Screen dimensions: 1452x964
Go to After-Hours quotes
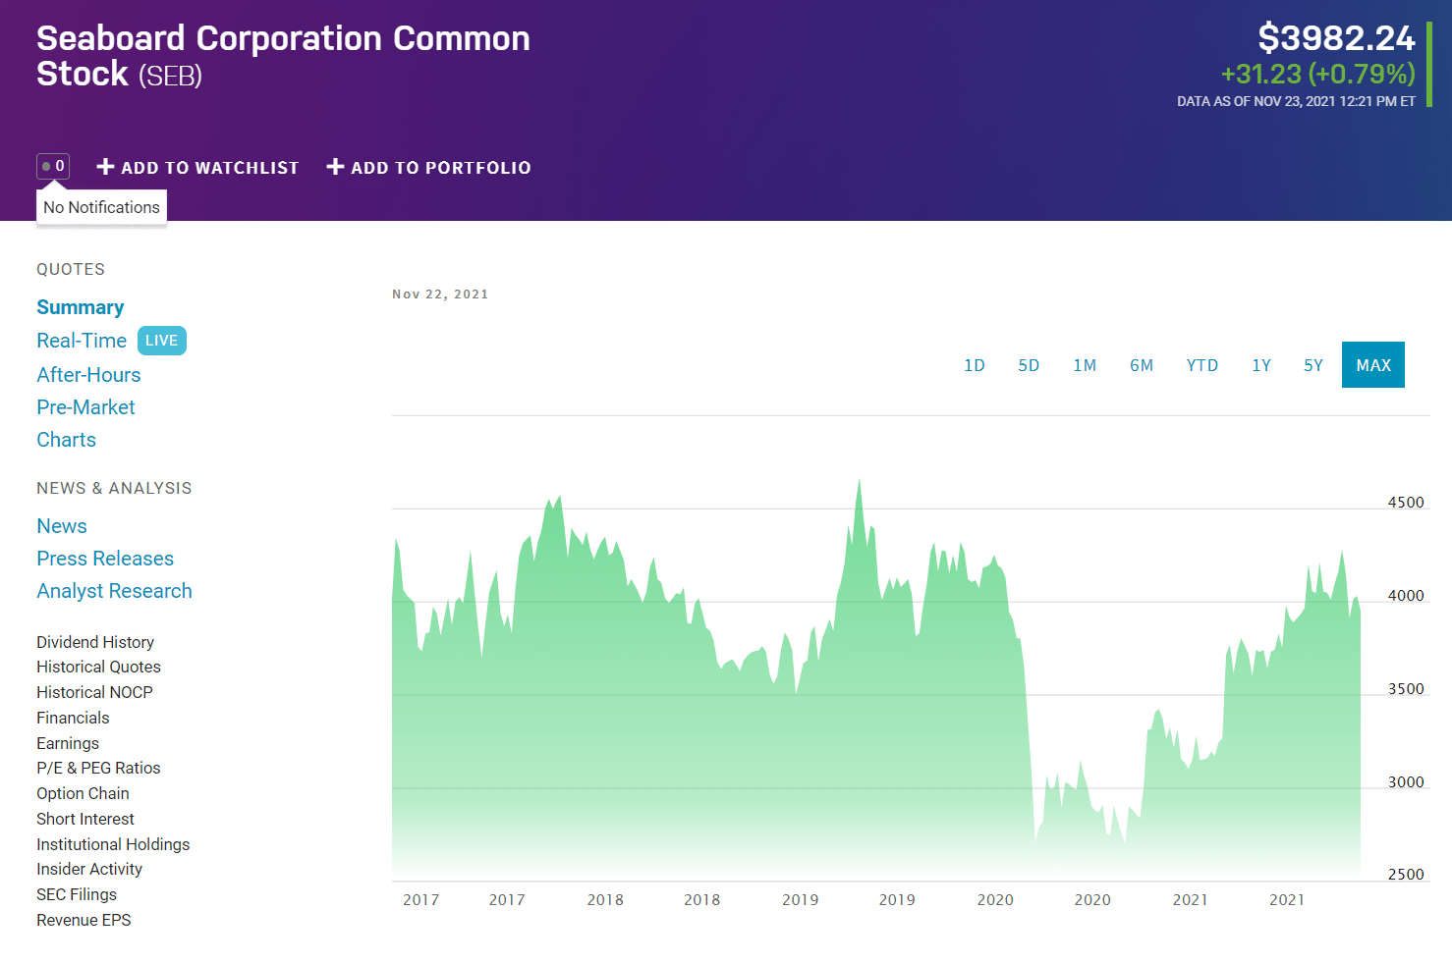(x=88, y=375)
